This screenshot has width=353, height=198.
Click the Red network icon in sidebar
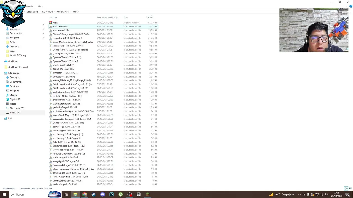(x=6, y=118)
